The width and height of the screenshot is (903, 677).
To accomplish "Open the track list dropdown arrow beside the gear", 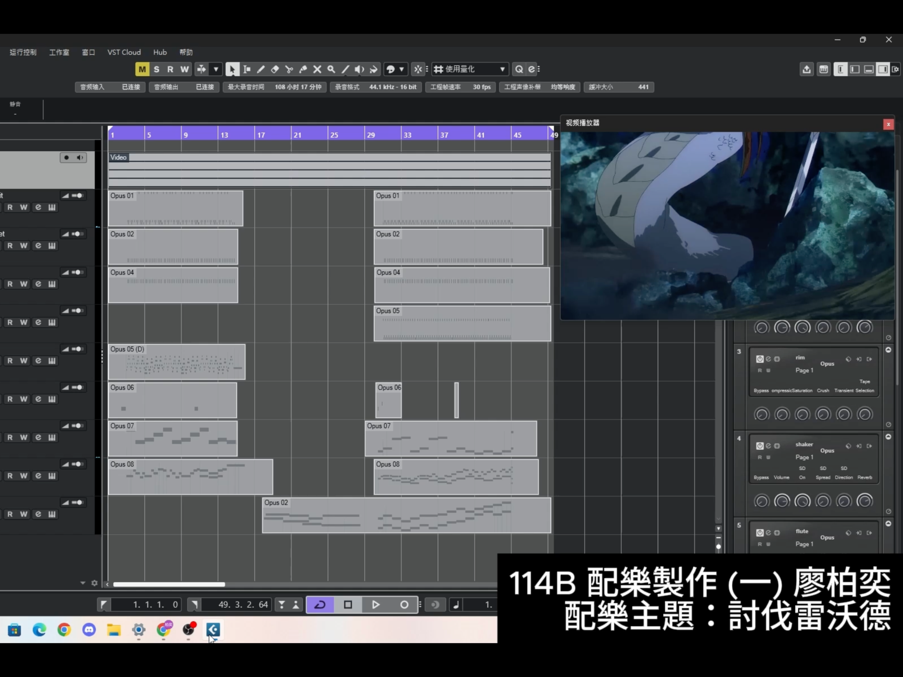I will 83,583.
